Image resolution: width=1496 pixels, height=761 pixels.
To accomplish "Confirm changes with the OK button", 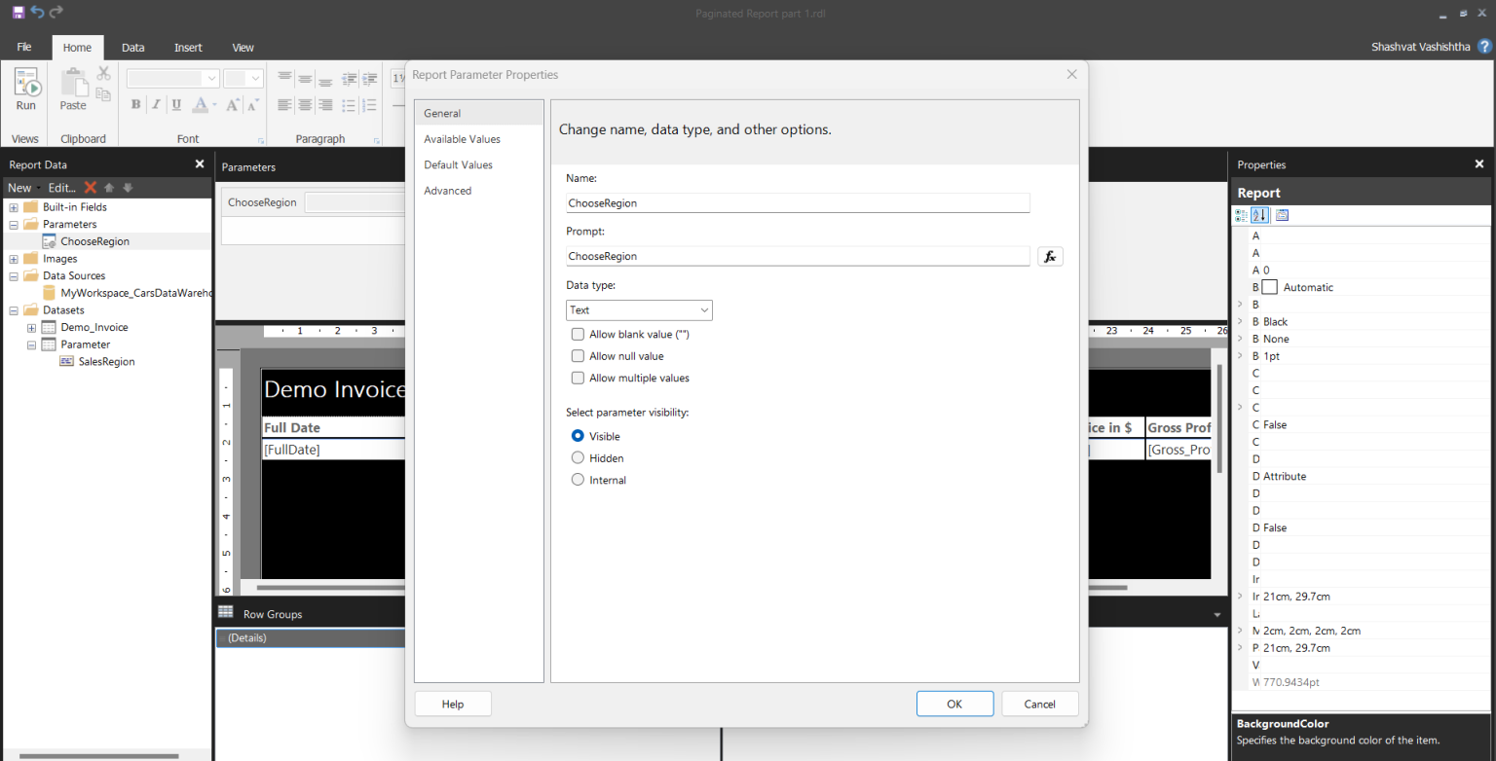I will click(x=954, y=704).
